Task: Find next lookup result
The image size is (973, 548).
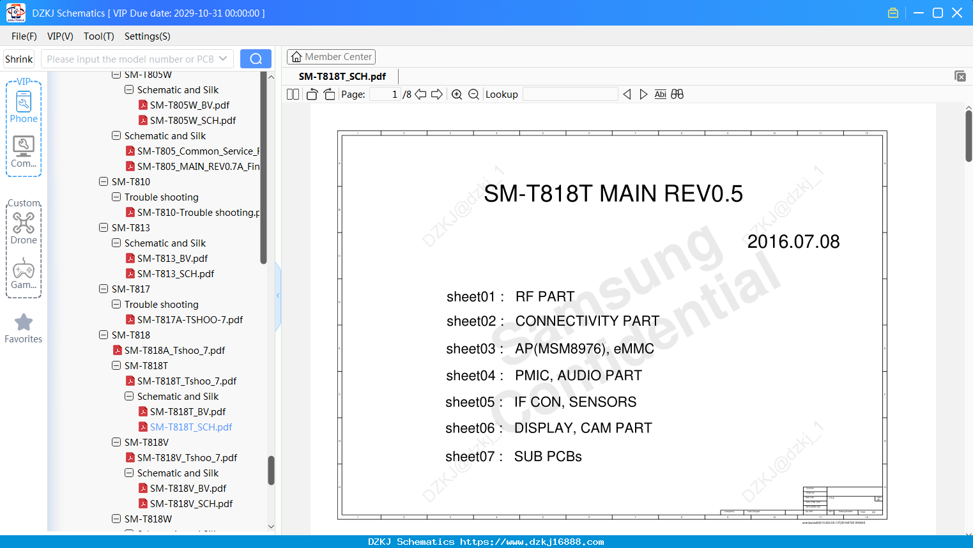Action: click(x=643, y=94)
